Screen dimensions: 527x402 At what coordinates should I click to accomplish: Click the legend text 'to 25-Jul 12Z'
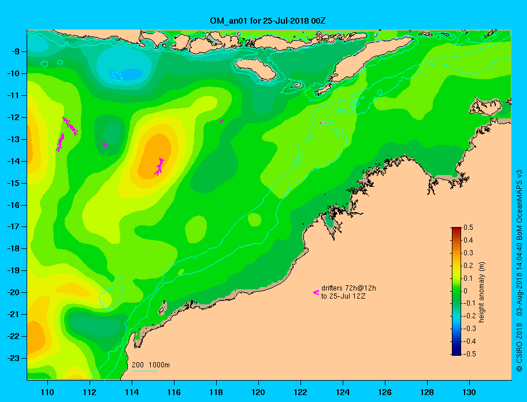(x=343, y=296)
